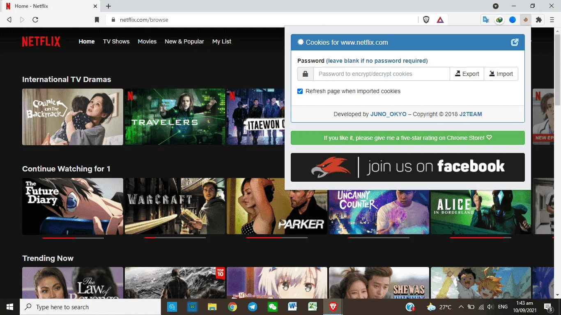Viewport: 561px width, 315px height.
Task: Open Microsoft Excel from taskbar
Action: pyautogui.click(x=313, y=307)
